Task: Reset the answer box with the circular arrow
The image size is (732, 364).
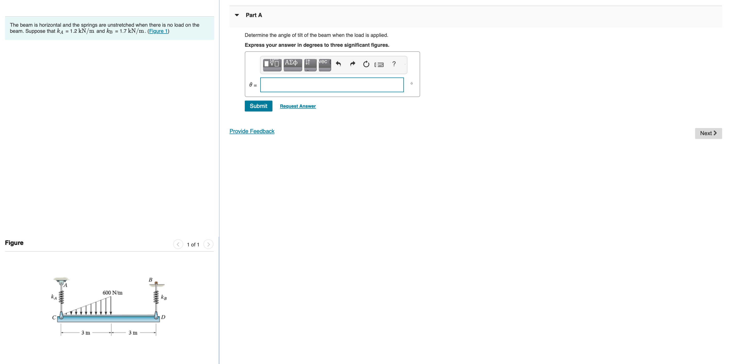Action: click(x=366, y=64)
